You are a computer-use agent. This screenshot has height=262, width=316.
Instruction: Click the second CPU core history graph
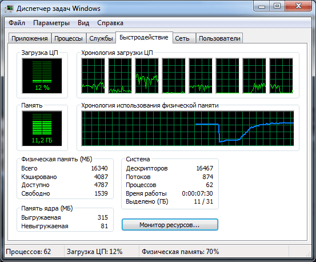(x=120, y=76)
